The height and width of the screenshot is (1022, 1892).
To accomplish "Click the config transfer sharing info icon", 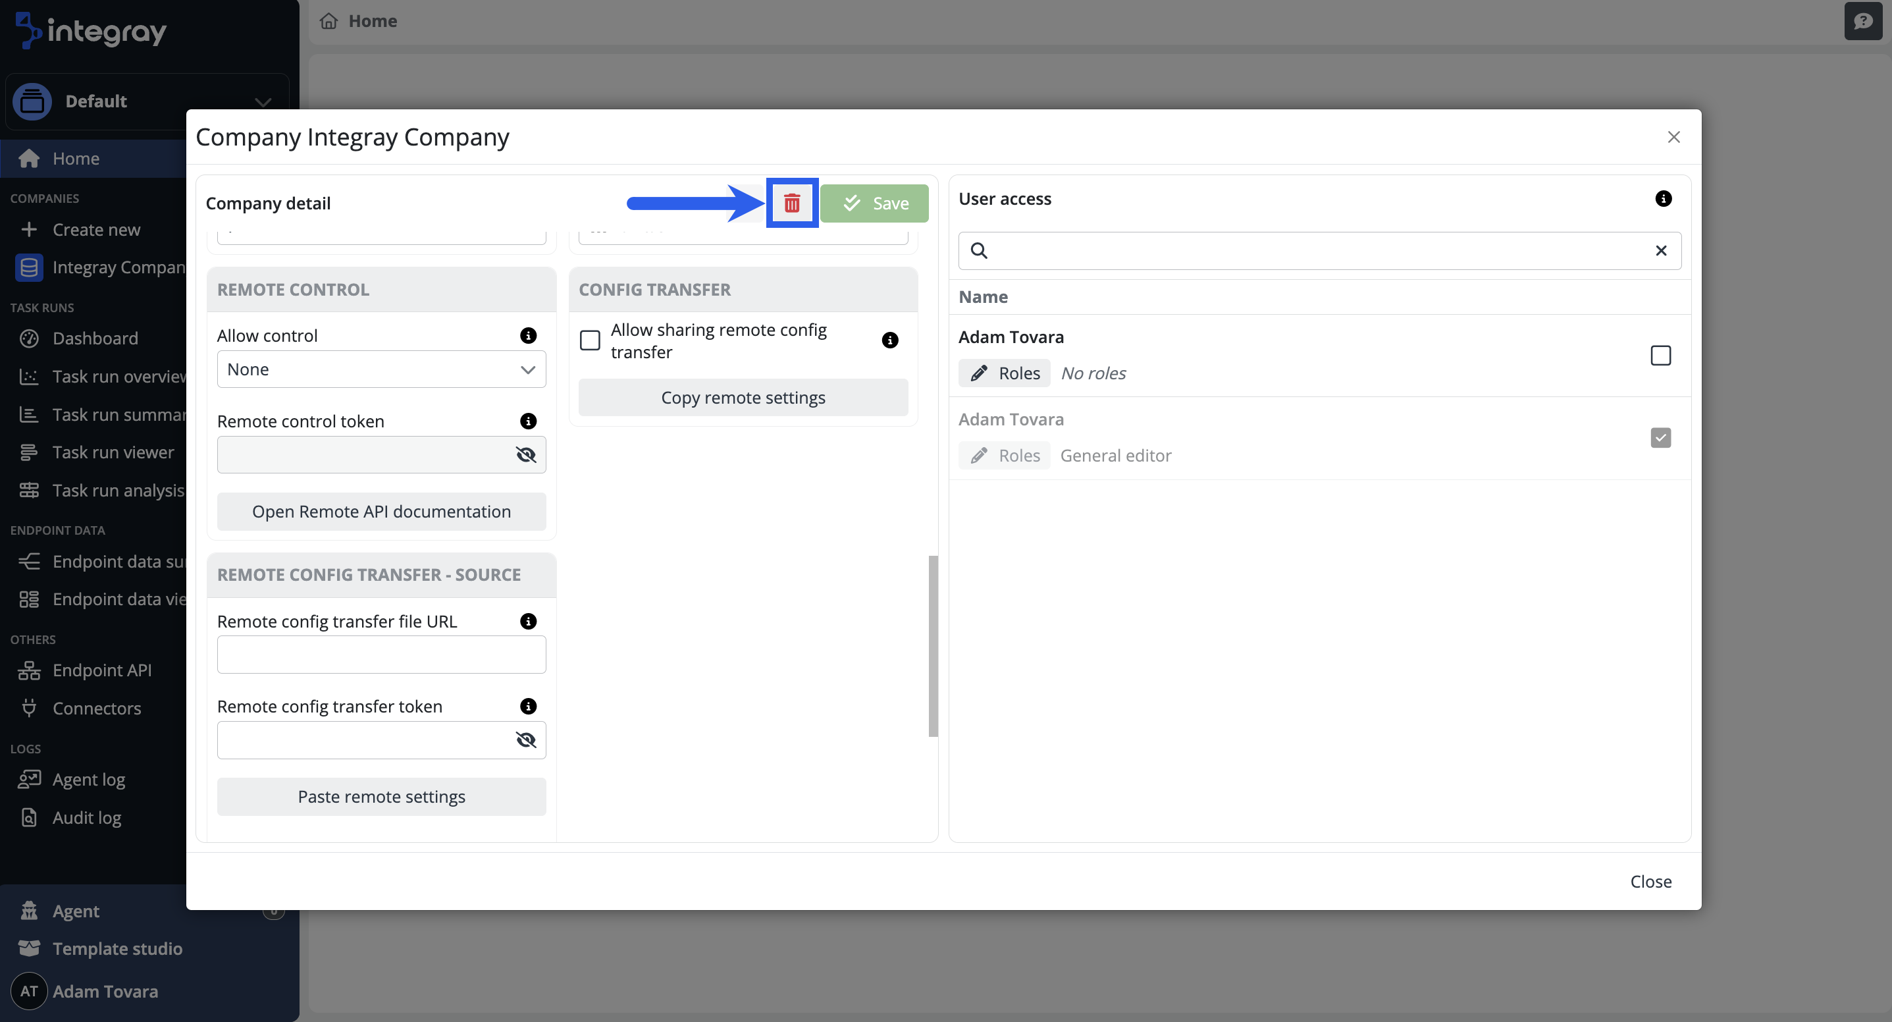I will (889, 339).
